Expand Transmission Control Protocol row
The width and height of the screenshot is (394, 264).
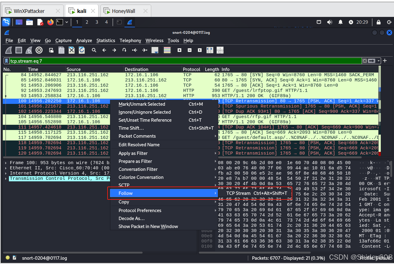coord(6,179)
